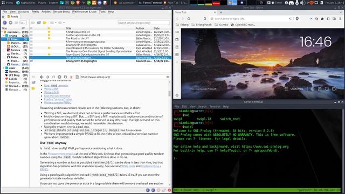345x194 pixels.
Task: Toggle importance flag for 'Further adventures in the JIT'
Action: point(49,35)
